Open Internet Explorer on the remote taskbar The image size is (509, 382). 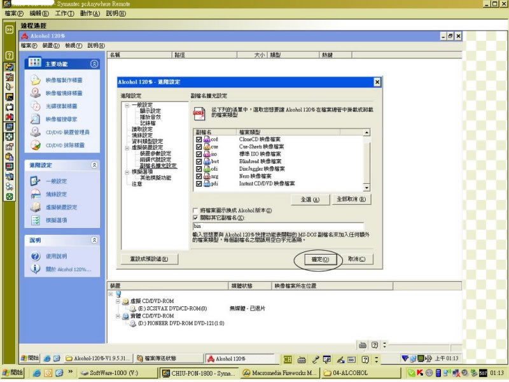pos(46,358)
